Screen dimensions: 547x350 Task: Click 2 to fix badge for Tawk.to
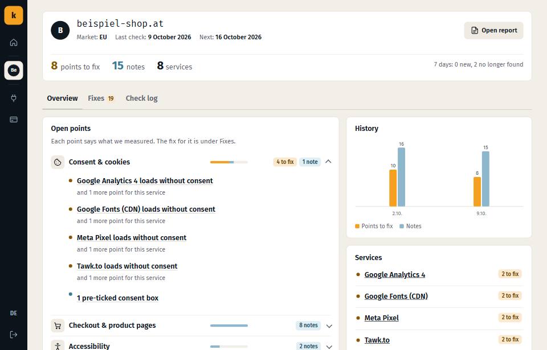pyautogui.click(x=510, y=340)
